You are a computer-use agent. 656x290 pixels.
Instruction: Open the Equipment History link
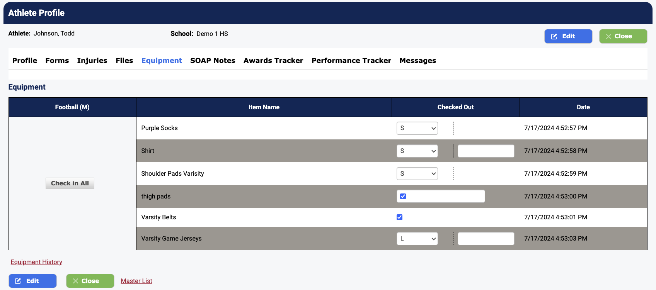pyautogui.click(x=36, y=262)
